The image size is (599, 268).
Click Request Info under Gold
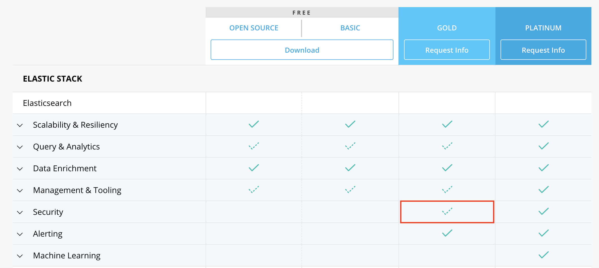click(x=447, y=50)
